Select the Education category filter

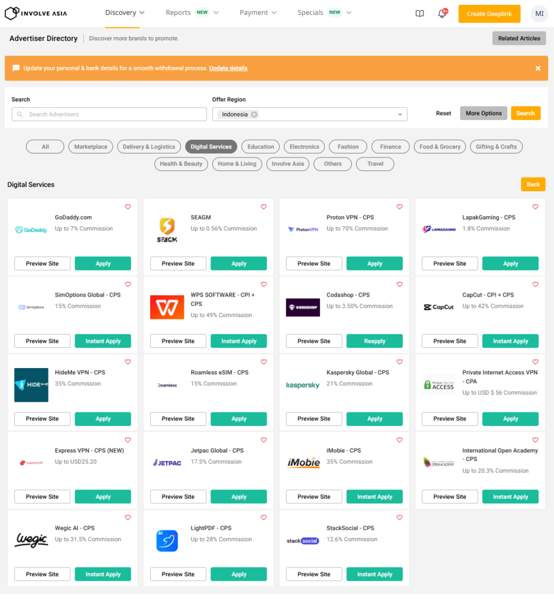pyautogui.click(x=261, y=147)
